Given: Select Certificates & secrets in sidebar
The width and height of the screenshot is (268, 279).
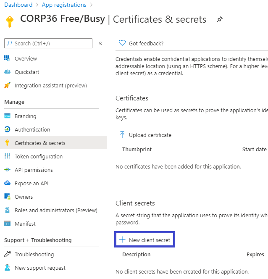Looking at the screenshot, I should [x=40, y=143].
